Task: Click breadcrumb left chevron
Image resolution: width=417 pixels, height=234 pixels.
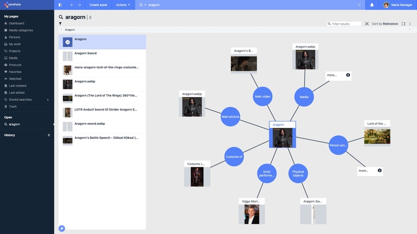Action: coord(61,30)
